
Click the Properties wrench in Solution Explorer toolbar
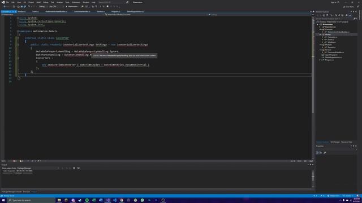[x=347, y=15]
